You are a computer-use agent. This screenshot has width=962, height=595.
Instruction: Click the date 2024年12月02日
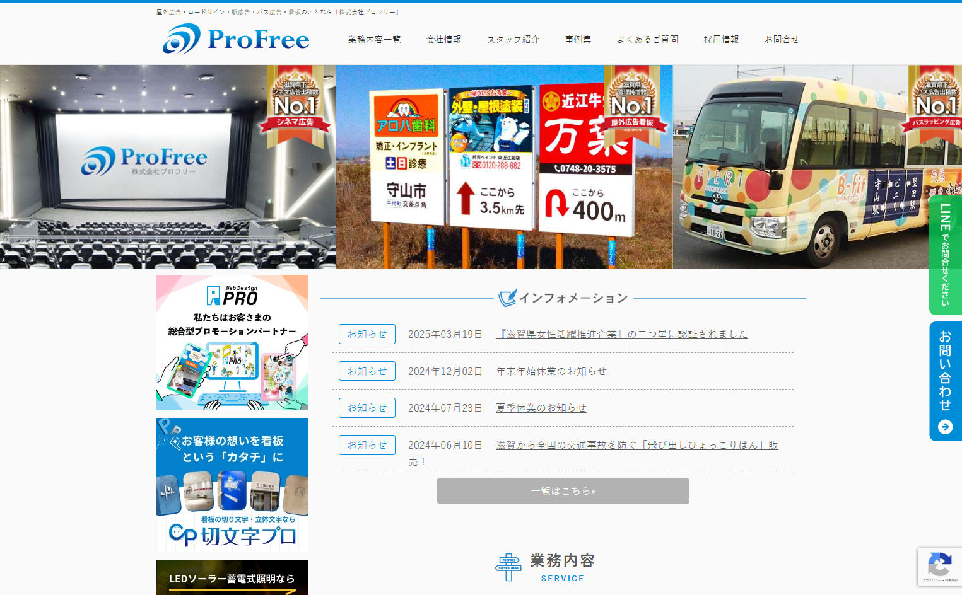(x=445, y=371)
